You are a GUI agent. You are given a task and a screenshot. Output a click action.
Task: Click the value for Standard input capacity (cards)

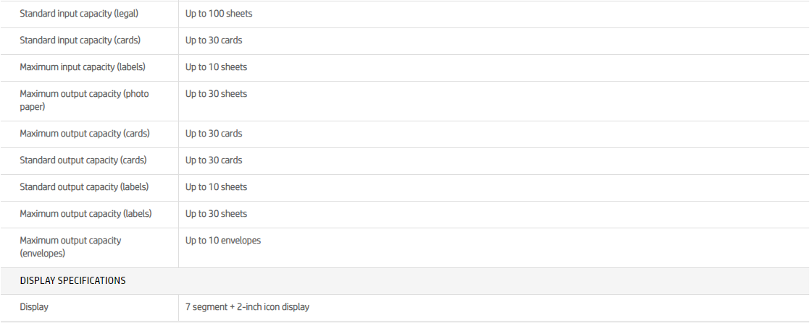(214, 40)
